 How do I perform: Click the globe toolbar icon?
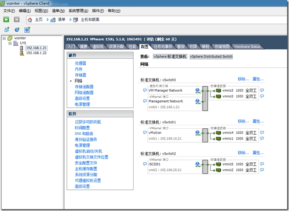pyautogui.click(x=17, y=29)
